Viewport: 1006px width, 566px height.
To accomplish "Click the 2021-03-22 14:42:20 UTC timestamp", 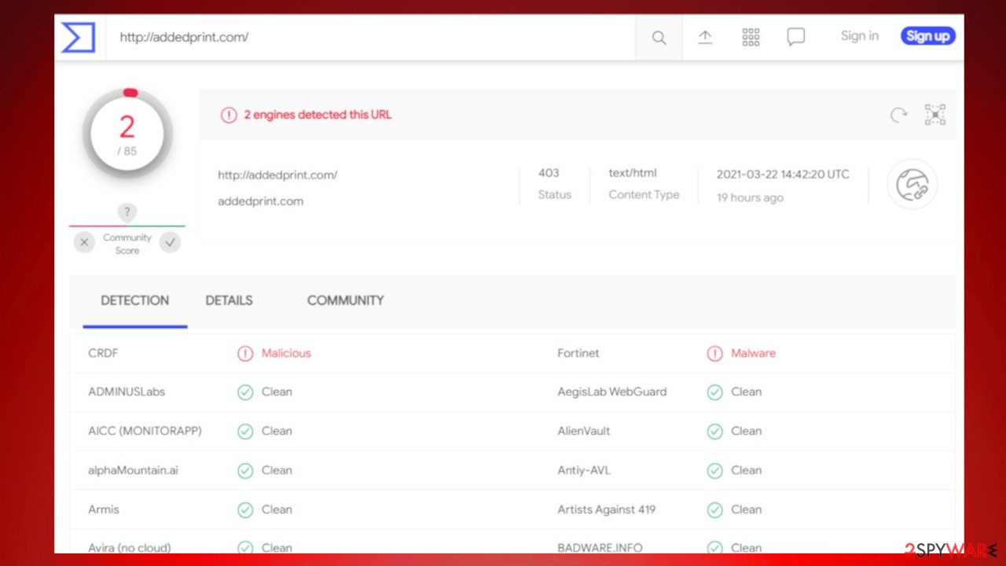I will pyautogui.click(x=783, y=175).
